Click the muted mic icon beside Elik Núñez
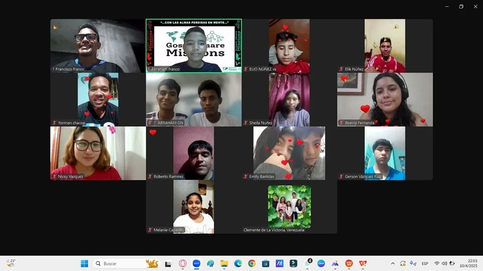The image size is (483, 271). 341,69
